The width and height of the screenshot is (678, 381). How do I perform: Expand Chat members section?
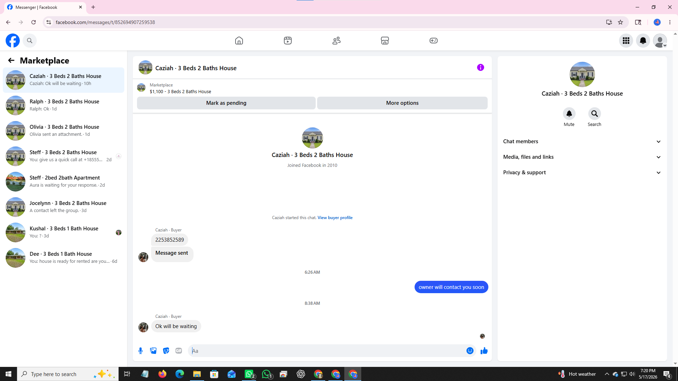point(582,141)
